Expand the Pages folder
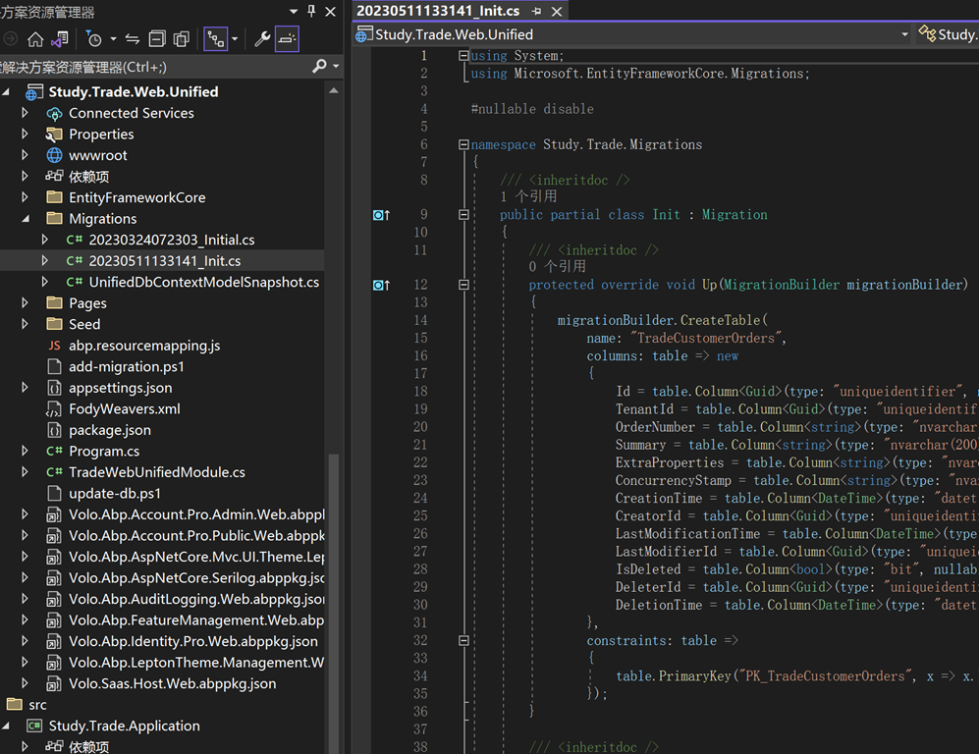 point(26,303)
